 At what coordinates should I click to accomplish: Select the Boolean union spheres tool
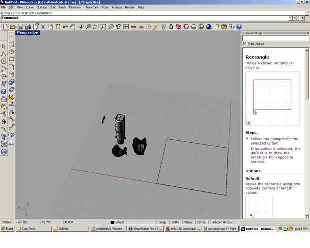[x=11, y=82]
